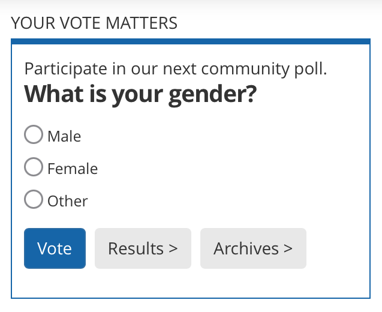382x312 pixels.
Task: Click blank area right of Archives button
Action: 338,248
